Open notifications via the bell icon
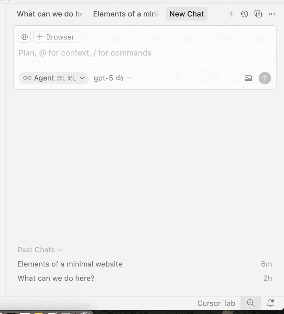This screenshot has height=314, width=284. 271,303
